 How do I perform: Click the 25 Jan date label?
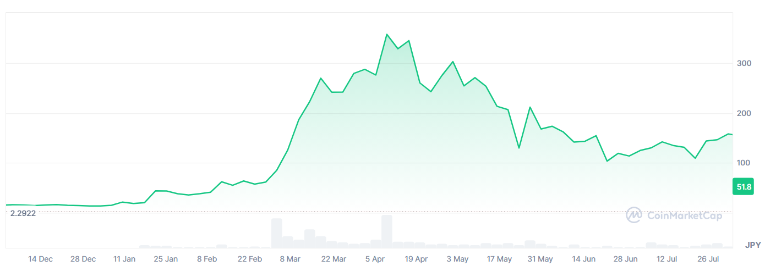tap(166, 259)
